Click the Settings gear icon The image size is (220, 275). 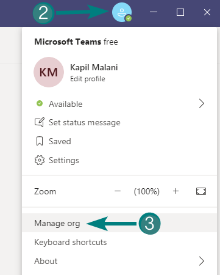click(40, 160)
